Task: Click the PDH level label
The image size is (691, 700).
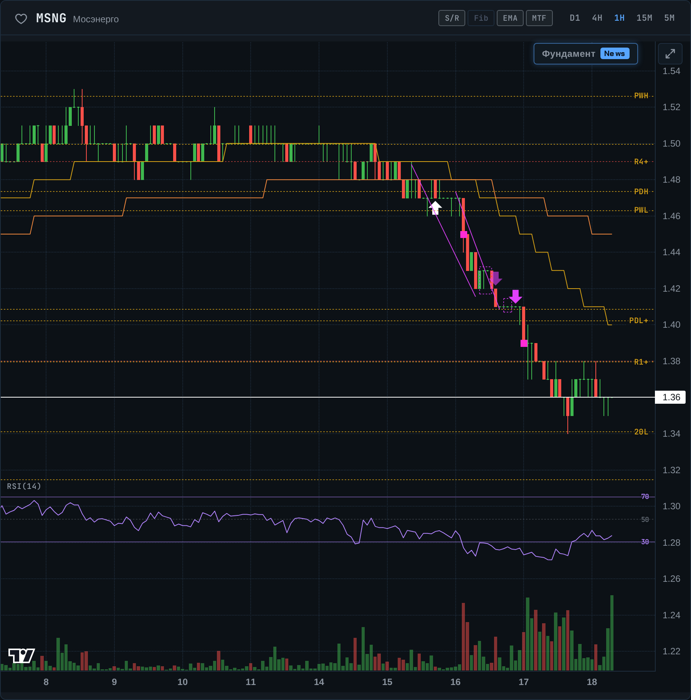Action: [x=641, y=192]
